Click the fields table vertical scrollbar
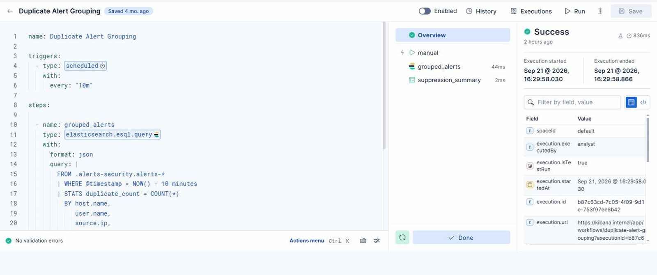Image resolution: width=657 pixels, height=275 pixels. point(648,140)
